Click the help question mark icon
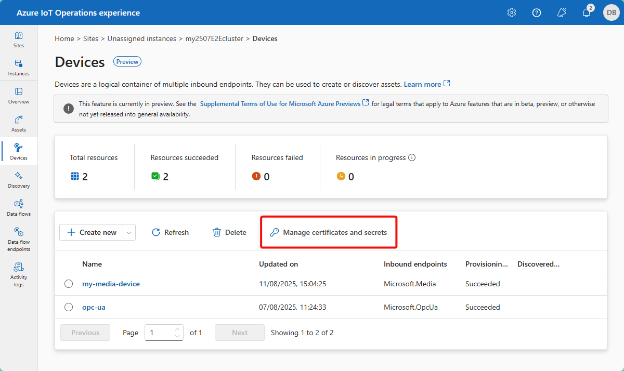Viewport: 624px width, 371px height. pyautogui.click(x=537, y=12)
